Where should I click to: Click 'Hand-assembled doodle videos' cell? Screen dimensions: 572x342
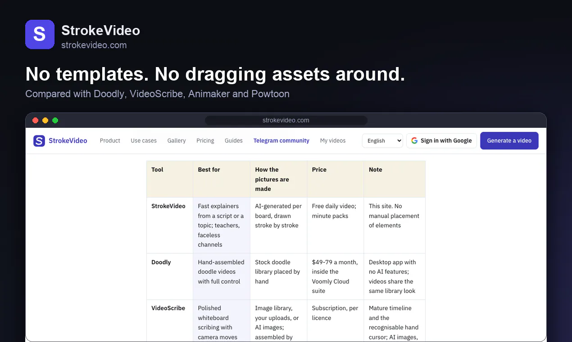[222, 277]
